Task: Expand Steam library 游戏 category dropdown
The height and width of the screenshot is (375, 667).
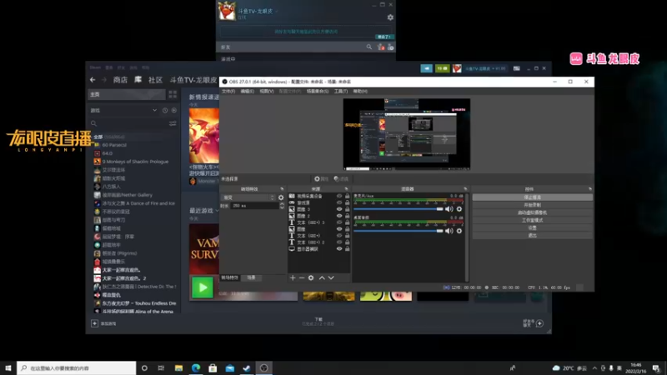Action: pyautogui.click(x=154, y=111)
